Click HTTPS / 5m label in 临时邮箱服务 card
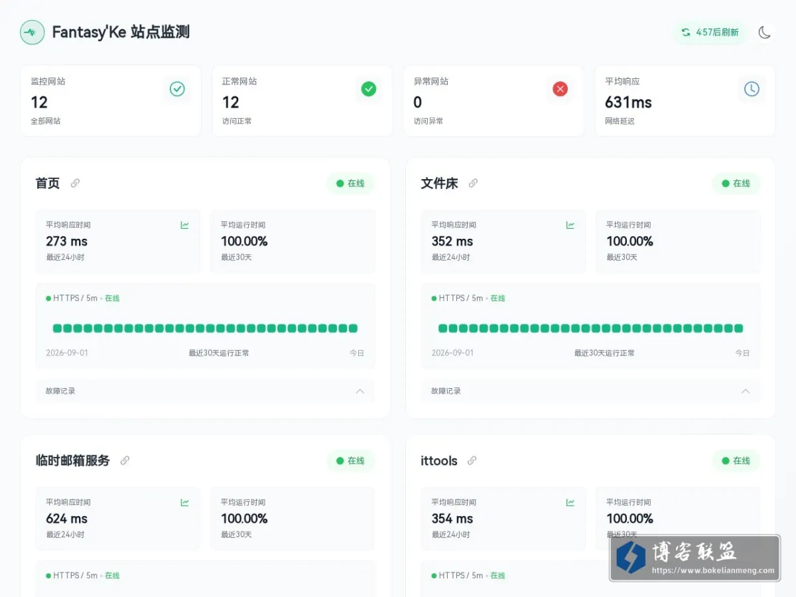Image resolution: width=796 pixels, height=597 pixels. click(x=76, y=576)
